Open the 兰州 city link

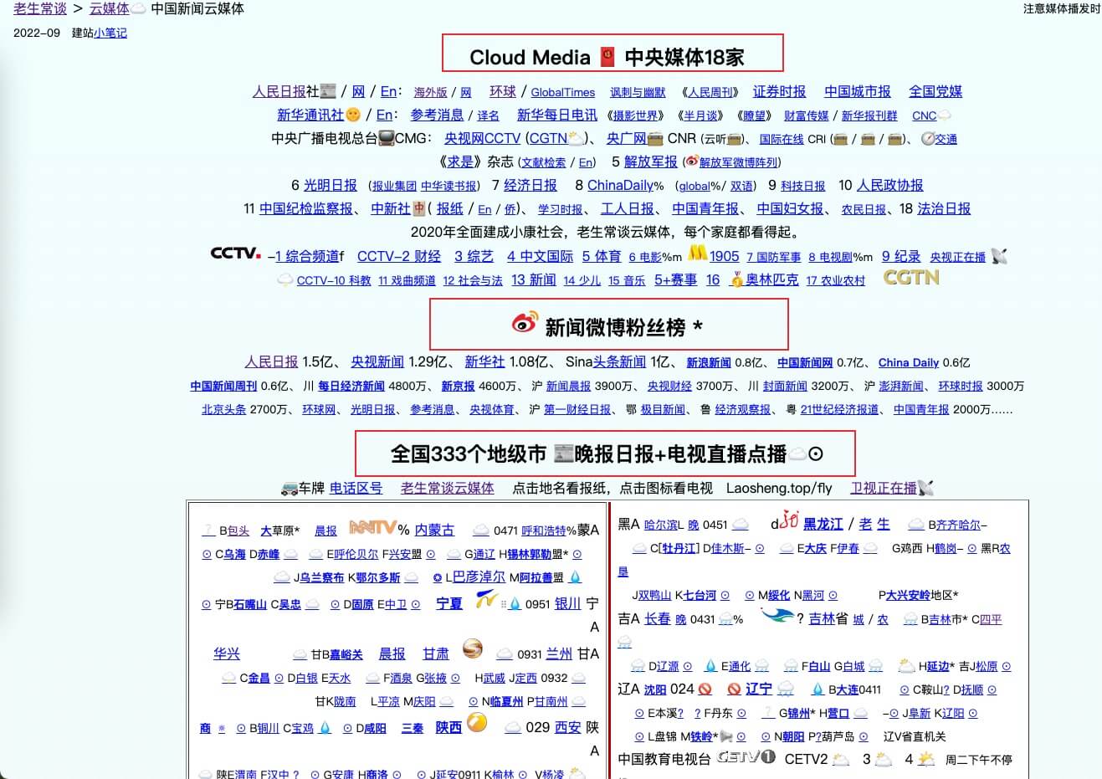point(559,653)
